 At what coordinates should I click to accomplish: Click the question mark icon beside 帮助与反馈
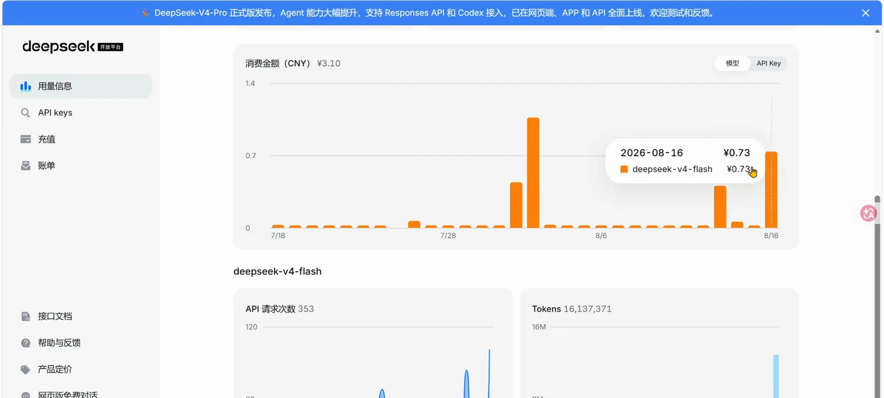coord(25,343)
